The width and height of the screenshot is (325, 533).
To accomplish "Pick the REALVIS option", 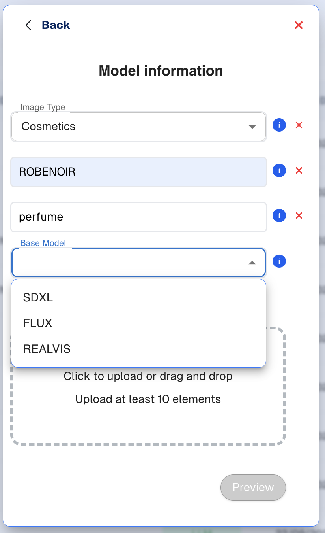I will coord(139,349).
